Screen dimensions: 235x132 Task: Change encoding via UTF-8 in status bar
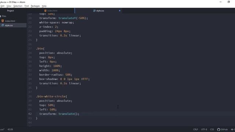click(204, 129)
